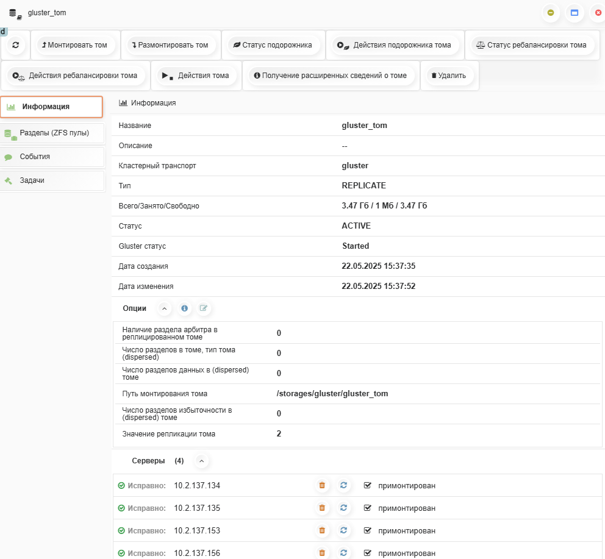Viewport: 605px width, 559px height.
Task: Click the Удалить button
Action: (x=449, y=76)
